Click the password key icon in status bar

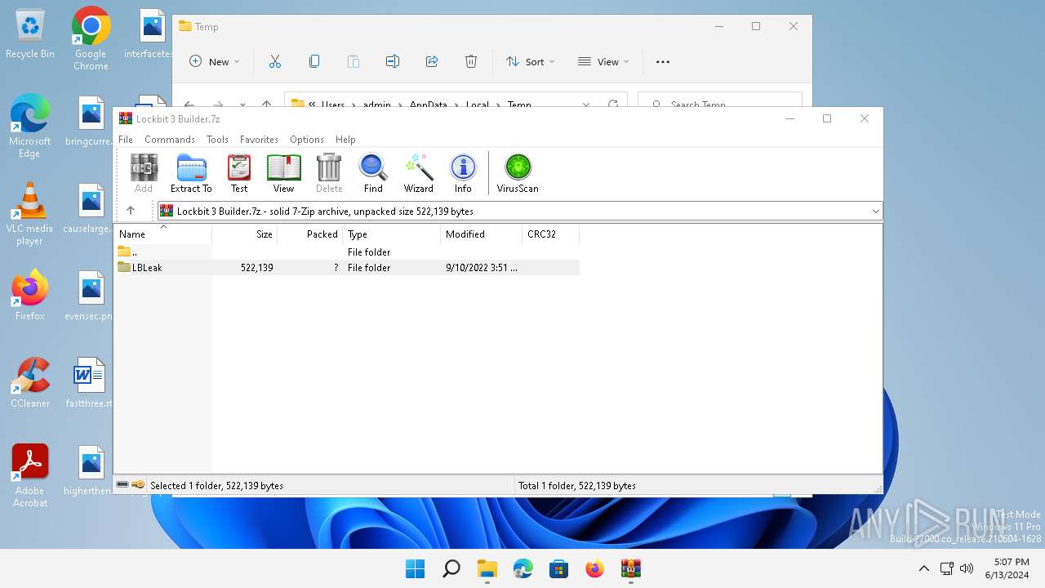(138, 485)
